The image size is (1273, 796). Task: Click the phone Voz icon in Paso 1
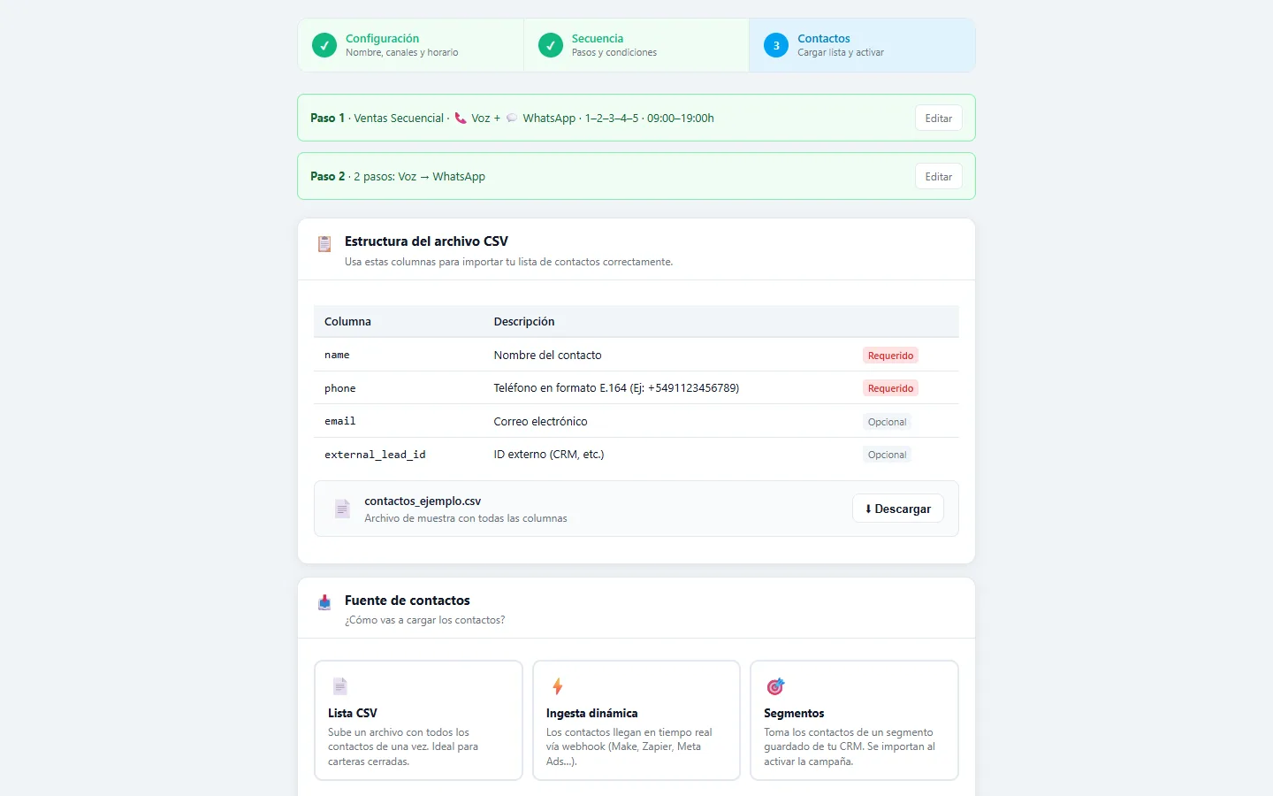461,118
